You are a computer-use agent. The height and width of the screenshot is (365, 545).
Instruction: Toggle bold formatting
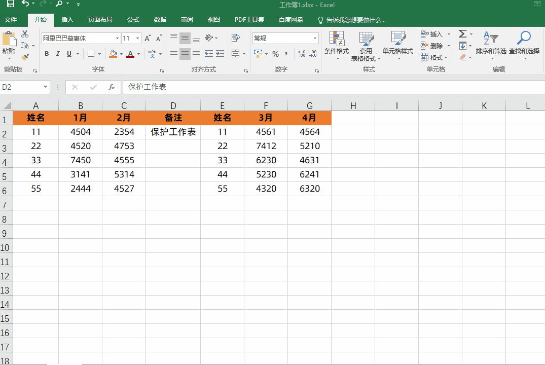[47, 54]
